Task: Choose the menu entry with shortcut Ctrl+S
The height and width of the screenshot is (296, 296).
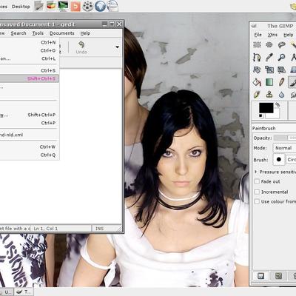Action: [30, 70]
